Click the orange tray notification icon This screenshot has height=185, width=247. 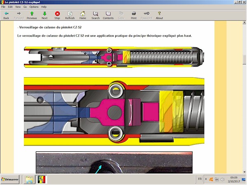(x=211, y=179)
